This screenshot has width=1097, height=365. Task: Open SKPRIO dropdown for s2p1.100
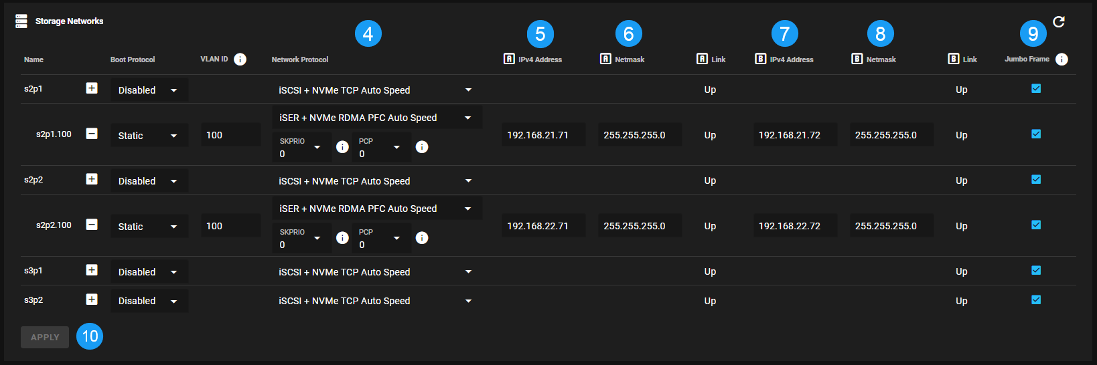pos(303,148)
